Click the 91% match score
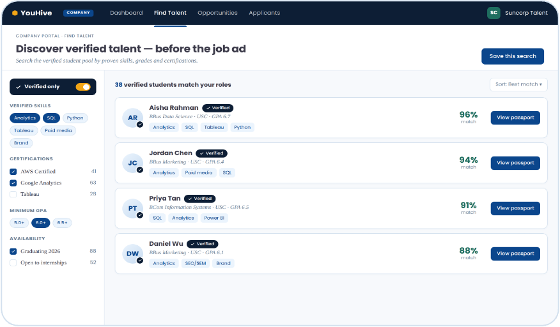 pyautogui.click(x=468, y=206)
